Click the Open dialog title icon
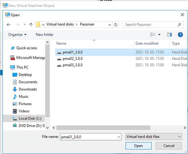The image size is (188, 154). pos(8,15)
